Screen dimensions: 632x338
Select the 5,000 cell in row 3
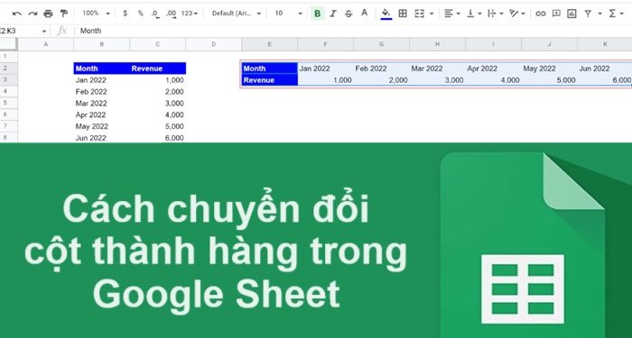pos(549,80)
